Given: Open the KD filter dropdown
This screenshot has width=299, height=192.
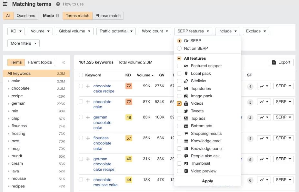Looking at the screenshot, I should pos(16,31).
